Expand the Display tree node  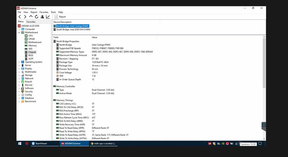[x=19, y=69]
